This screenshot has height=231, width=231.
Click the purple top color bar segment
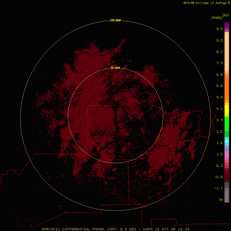(x=227, y=26)
